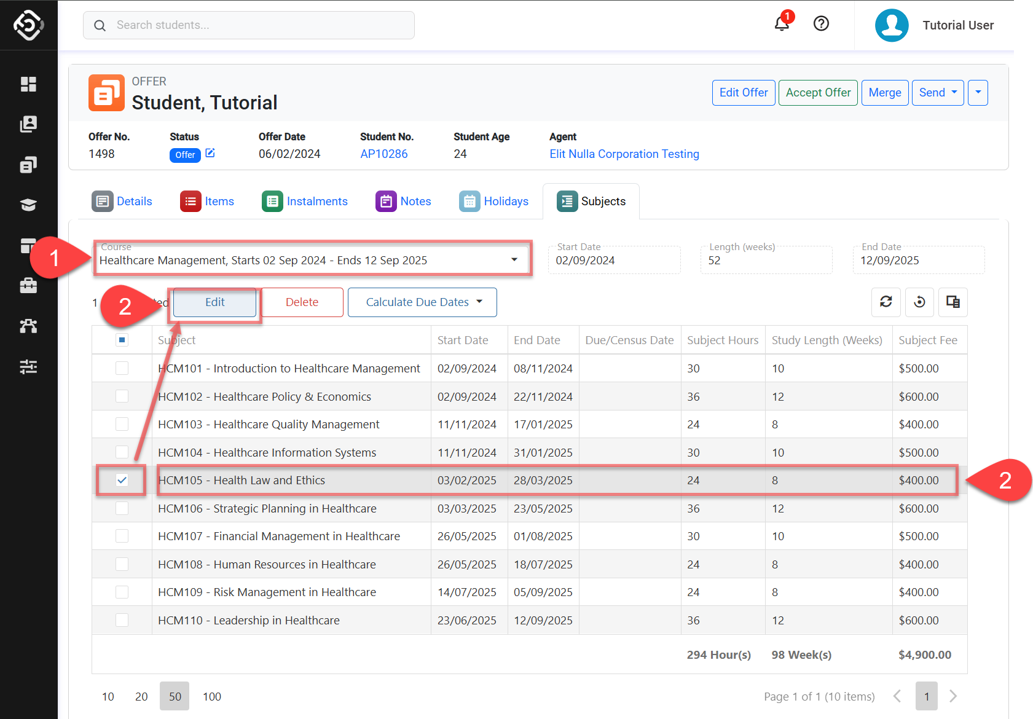Open the dashboard grid icon in sidebar

pyautogui.click(x=28, y=84)
